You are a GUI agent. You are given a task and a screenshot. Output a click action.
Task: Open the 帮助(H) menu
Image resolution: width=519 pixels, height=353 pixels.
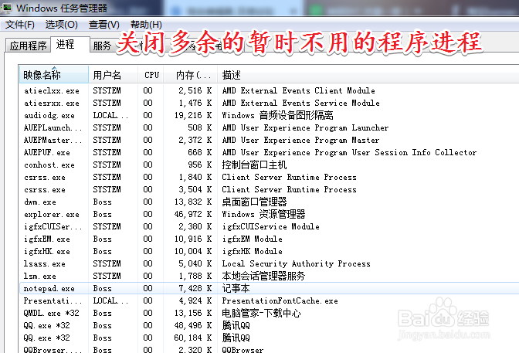click(146, 25)
